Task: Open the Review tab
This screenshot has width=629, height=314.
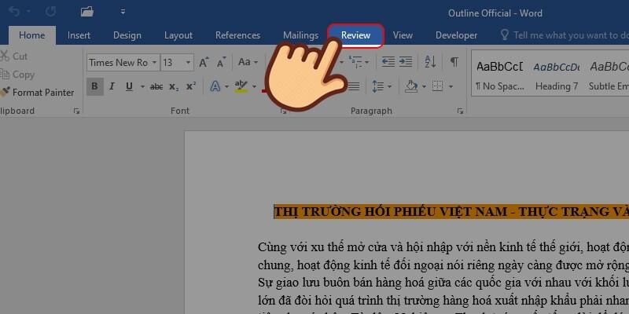Action: coord(356,35)
